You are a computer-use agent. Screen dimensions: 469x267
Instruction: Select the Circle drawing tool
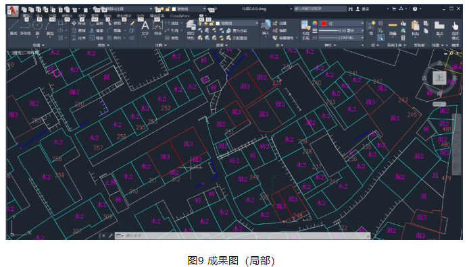click(x=38, y=26)
